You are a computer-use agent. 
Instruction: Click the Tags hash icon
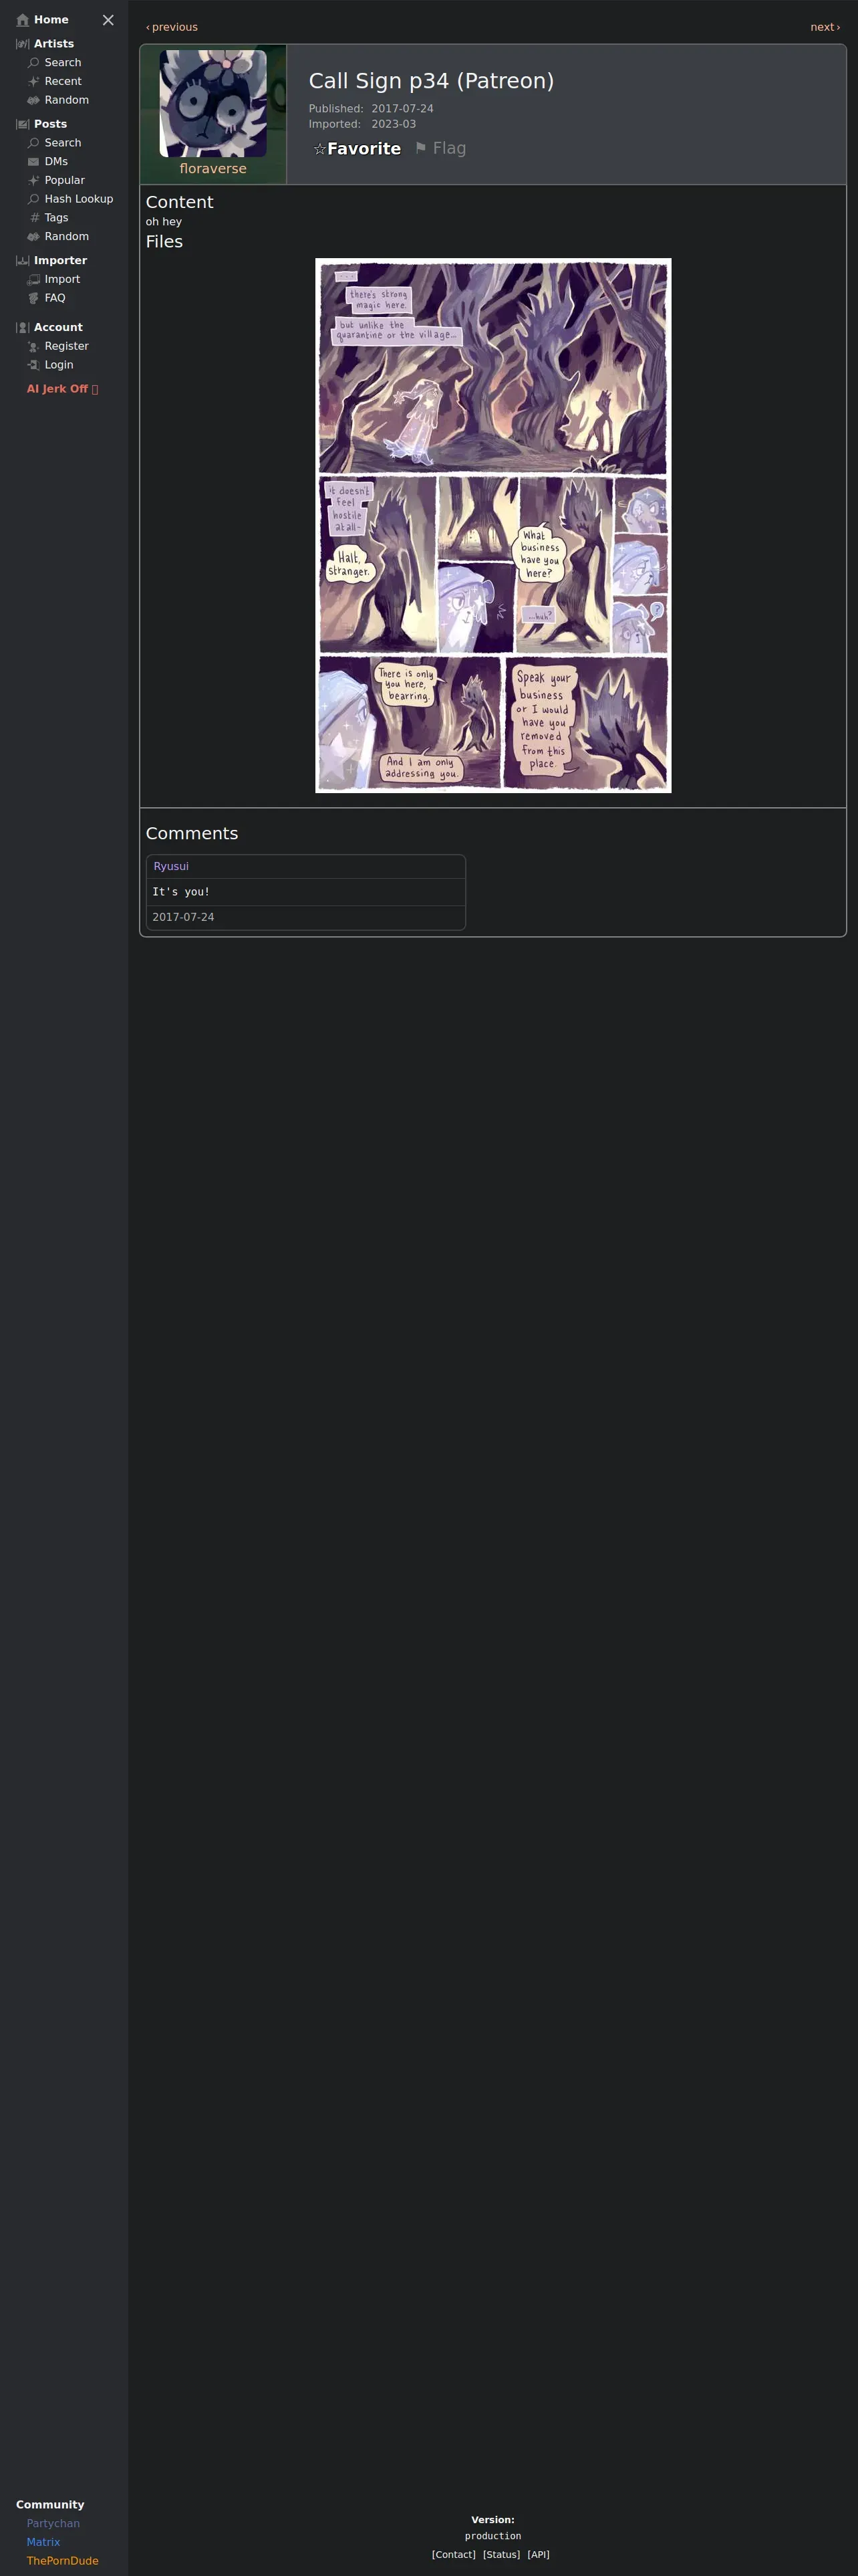(34, 218)
